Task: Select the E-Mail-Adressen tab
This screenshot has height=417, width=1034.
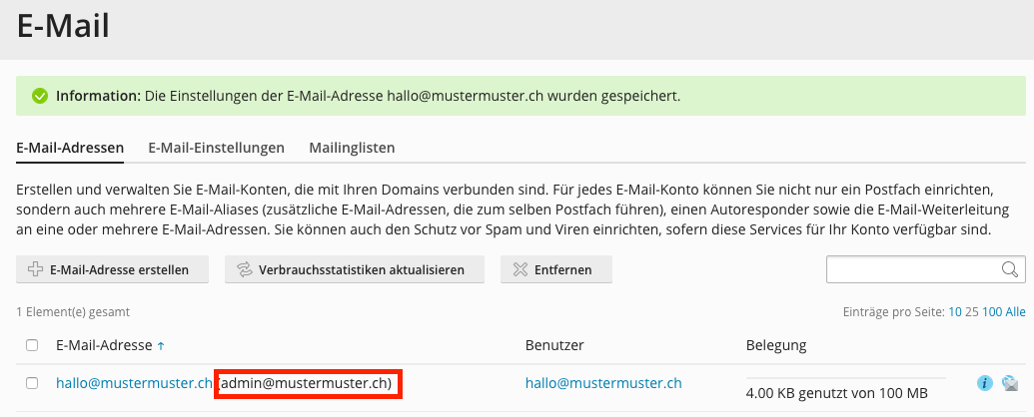Action: click(x=70, y=148)
